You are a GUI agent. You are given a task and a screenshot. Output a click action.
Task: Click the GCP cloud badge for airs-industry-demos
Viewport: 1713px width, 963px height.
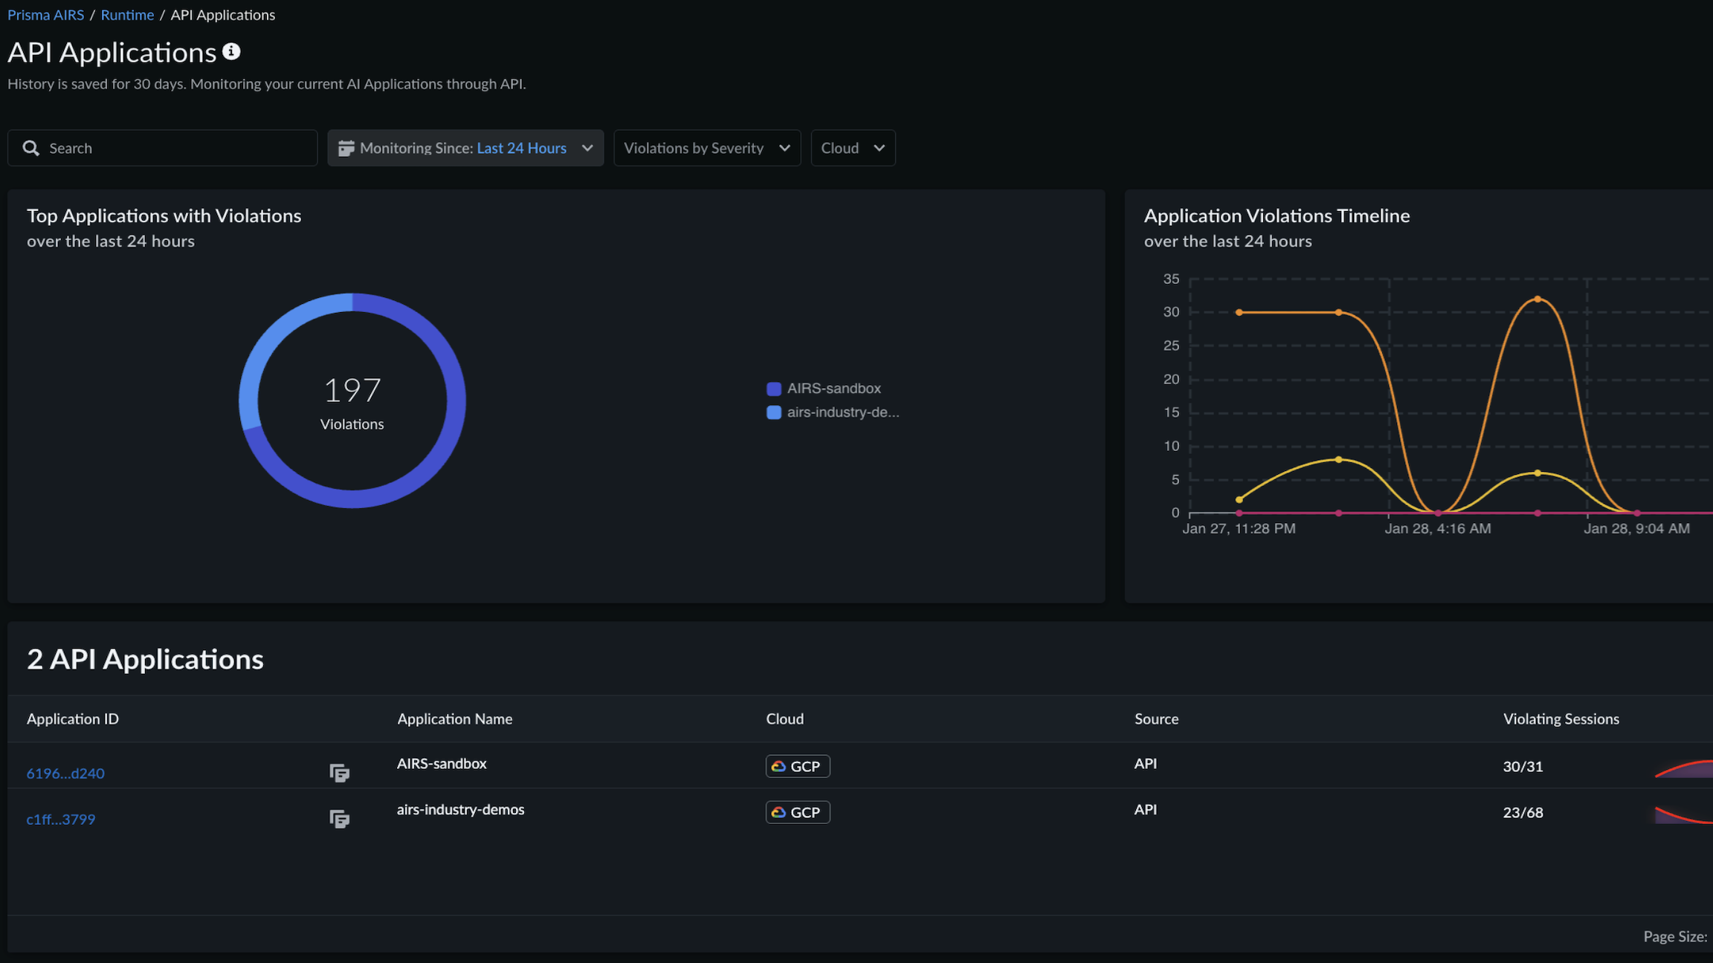tap(797, 812)
